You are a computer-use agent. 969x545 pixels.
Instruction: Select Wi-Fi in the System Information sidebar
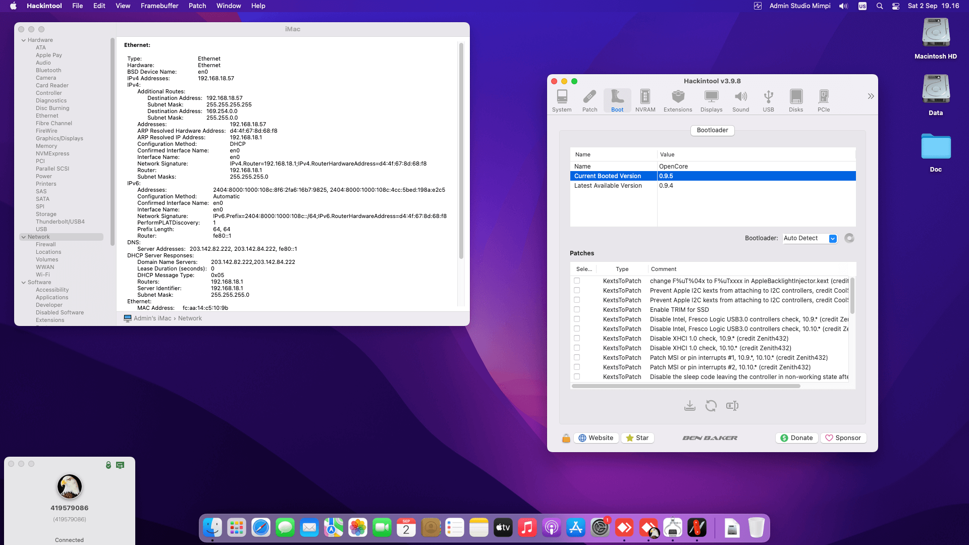click(43, 275)
